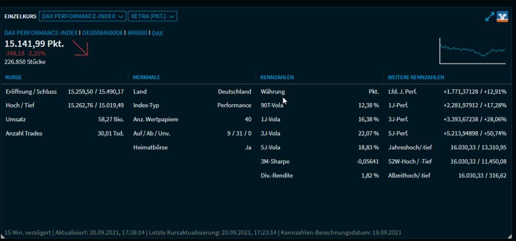Click the EINZELKURS widget title
The height and width of the screenshot is (241, 516).
[20, 17]
